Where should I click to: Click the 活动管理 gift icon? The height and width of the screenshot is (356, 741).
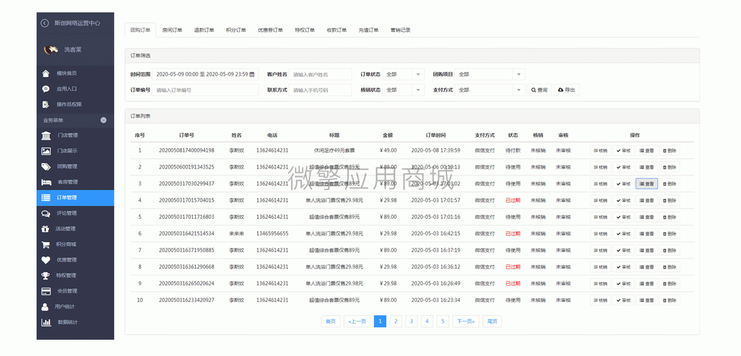tap(45, 229)
